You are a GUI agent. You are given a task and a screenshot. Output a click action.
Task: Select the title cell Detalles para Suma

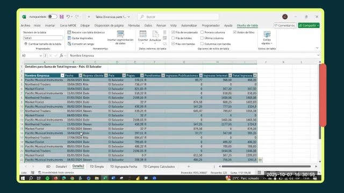(63, 66)
